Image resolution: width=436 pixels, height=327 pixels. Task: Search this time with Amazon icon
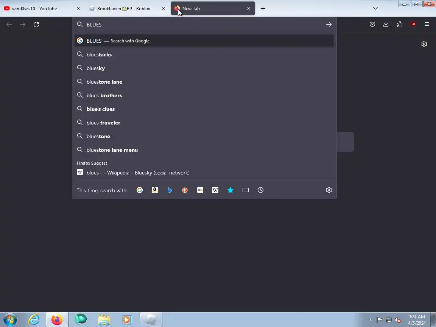point(154,190)
